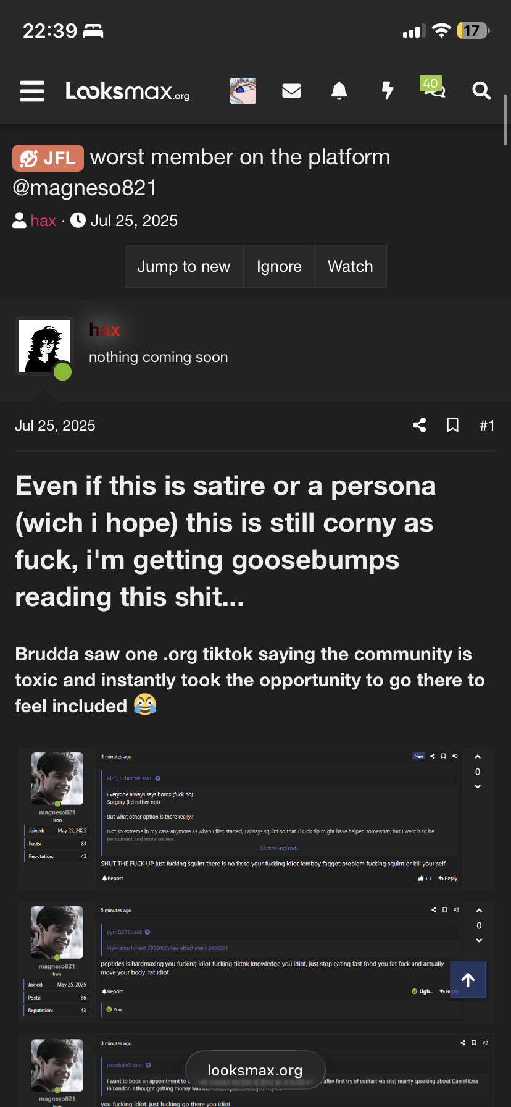Screen dimensions: 511x1107
Task: Expand the embedded screenshot of magneso821's posts
Action: [x=255, y=927]
